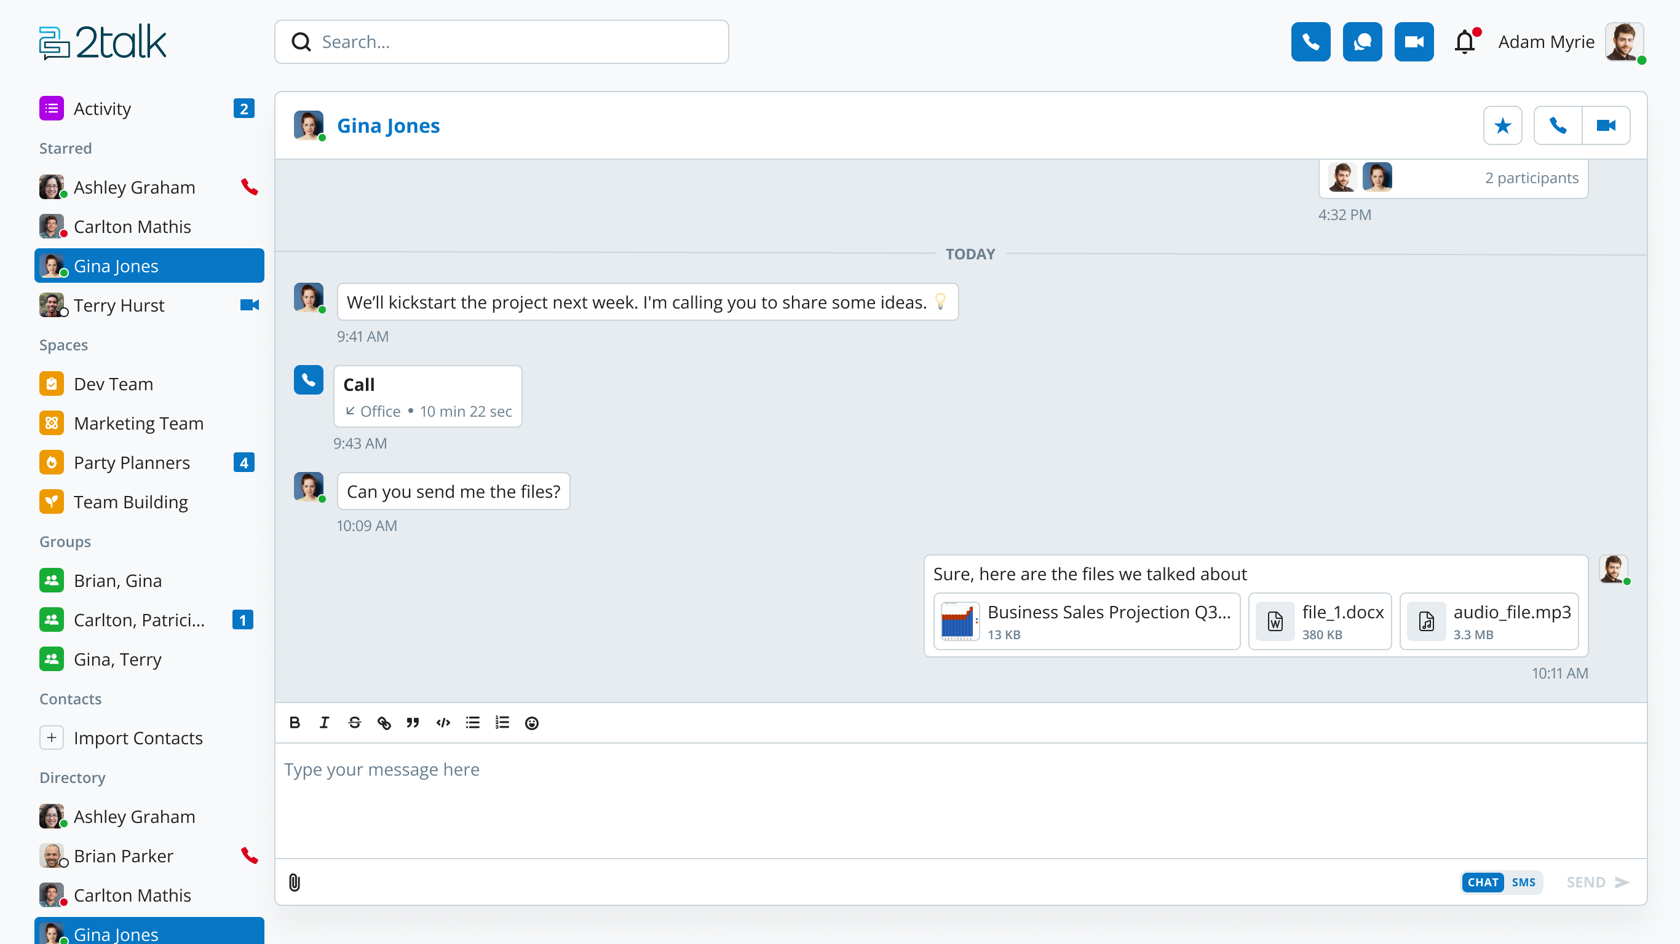Open the Team Building space

click(149, 502)
